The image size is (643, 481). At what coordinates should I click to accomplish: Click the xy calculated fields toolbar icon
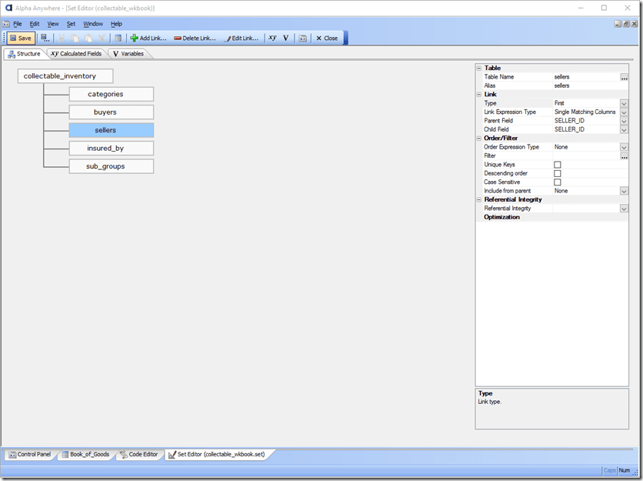272,38
